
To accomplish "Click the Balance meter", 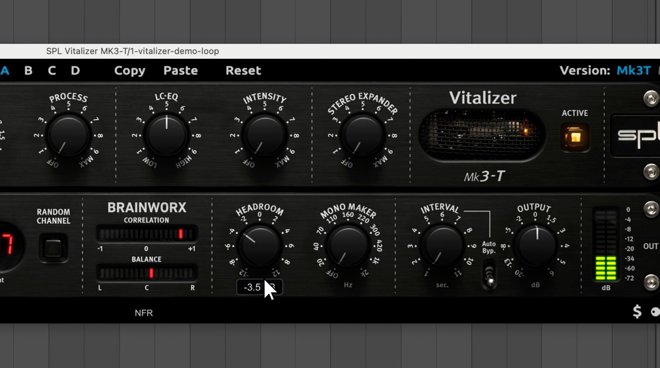I will pos(146,273).
